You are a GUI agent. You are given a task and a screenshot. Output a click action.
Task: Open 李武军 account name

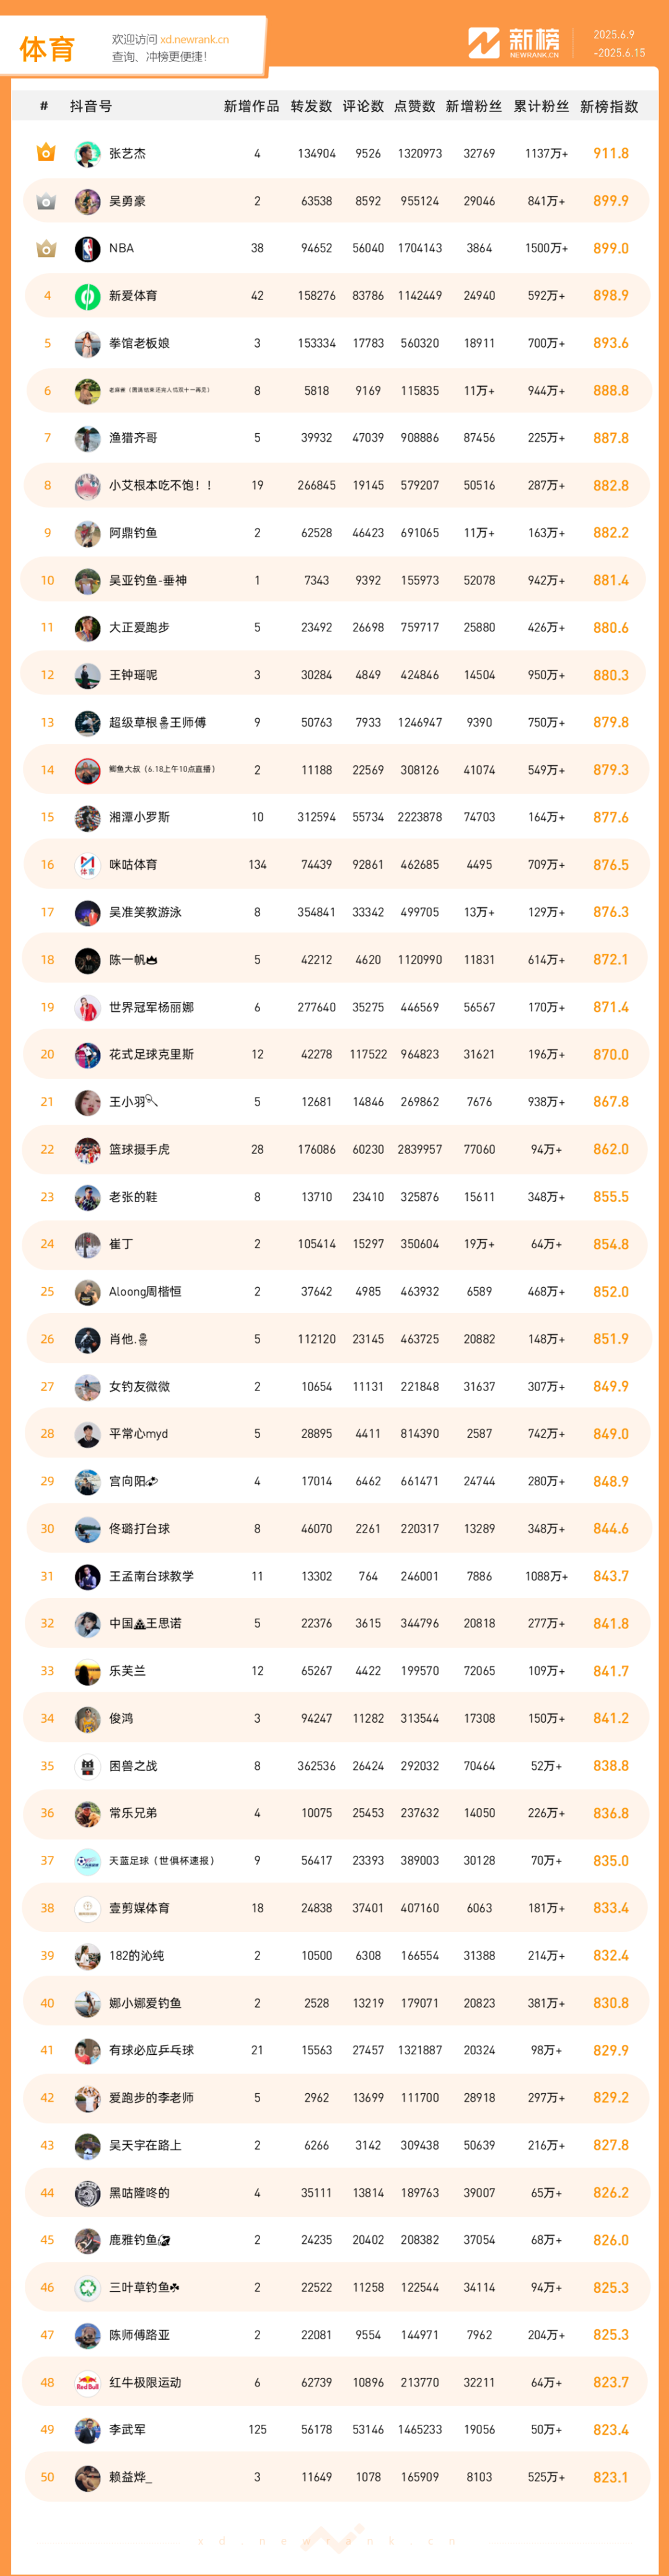(127, 2430)
